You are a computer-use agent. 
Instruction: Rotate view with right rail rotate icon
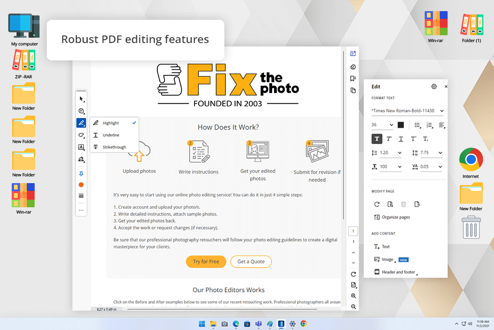tap(354, 274)
